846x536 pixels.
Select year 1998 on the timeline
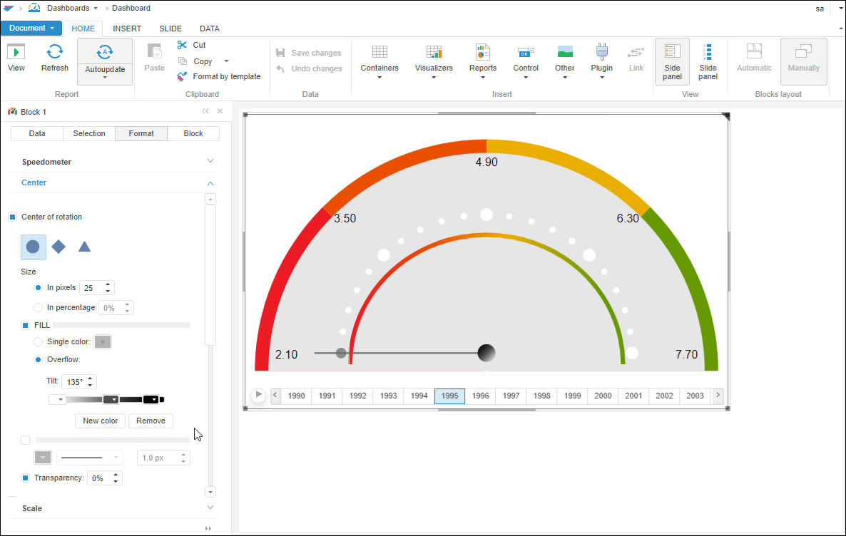tap(542, 396)
